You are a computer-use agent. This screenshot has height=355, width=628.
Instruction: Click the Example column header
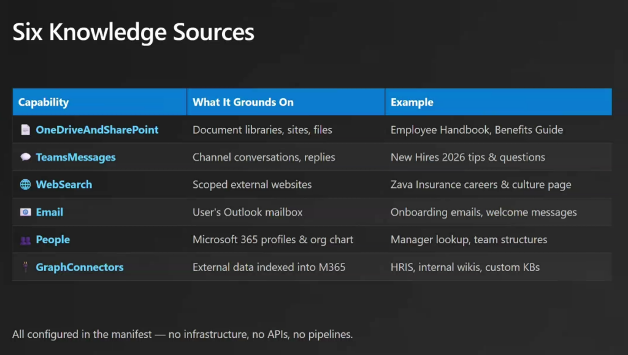[x=412, y=103]
